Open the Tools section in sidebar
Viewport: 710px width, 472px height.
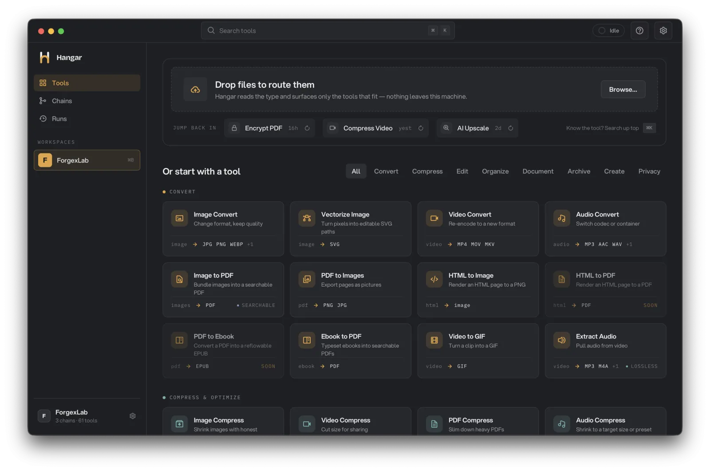[87, 83]
